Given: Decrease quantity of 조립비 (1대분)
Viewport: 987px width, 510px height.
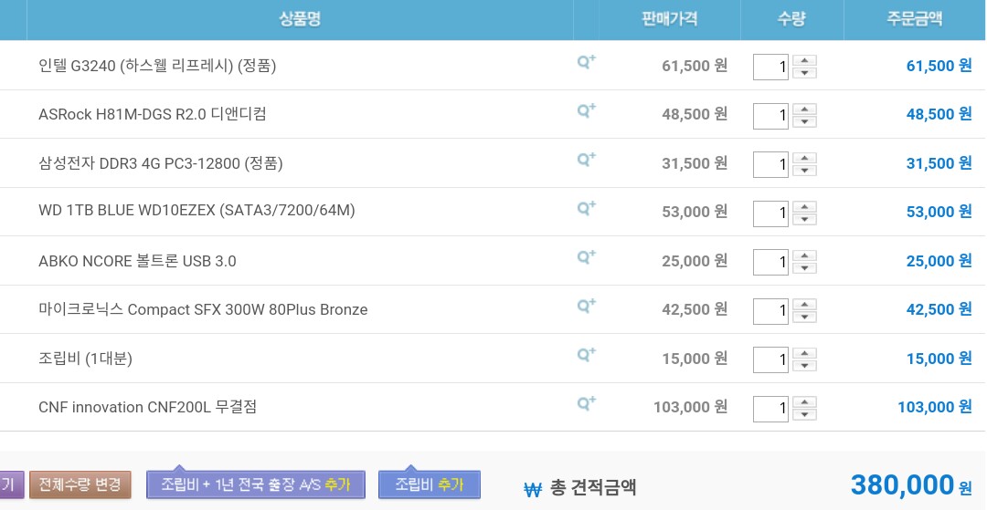Looking at the screenshot, I should tap(804, 366).
